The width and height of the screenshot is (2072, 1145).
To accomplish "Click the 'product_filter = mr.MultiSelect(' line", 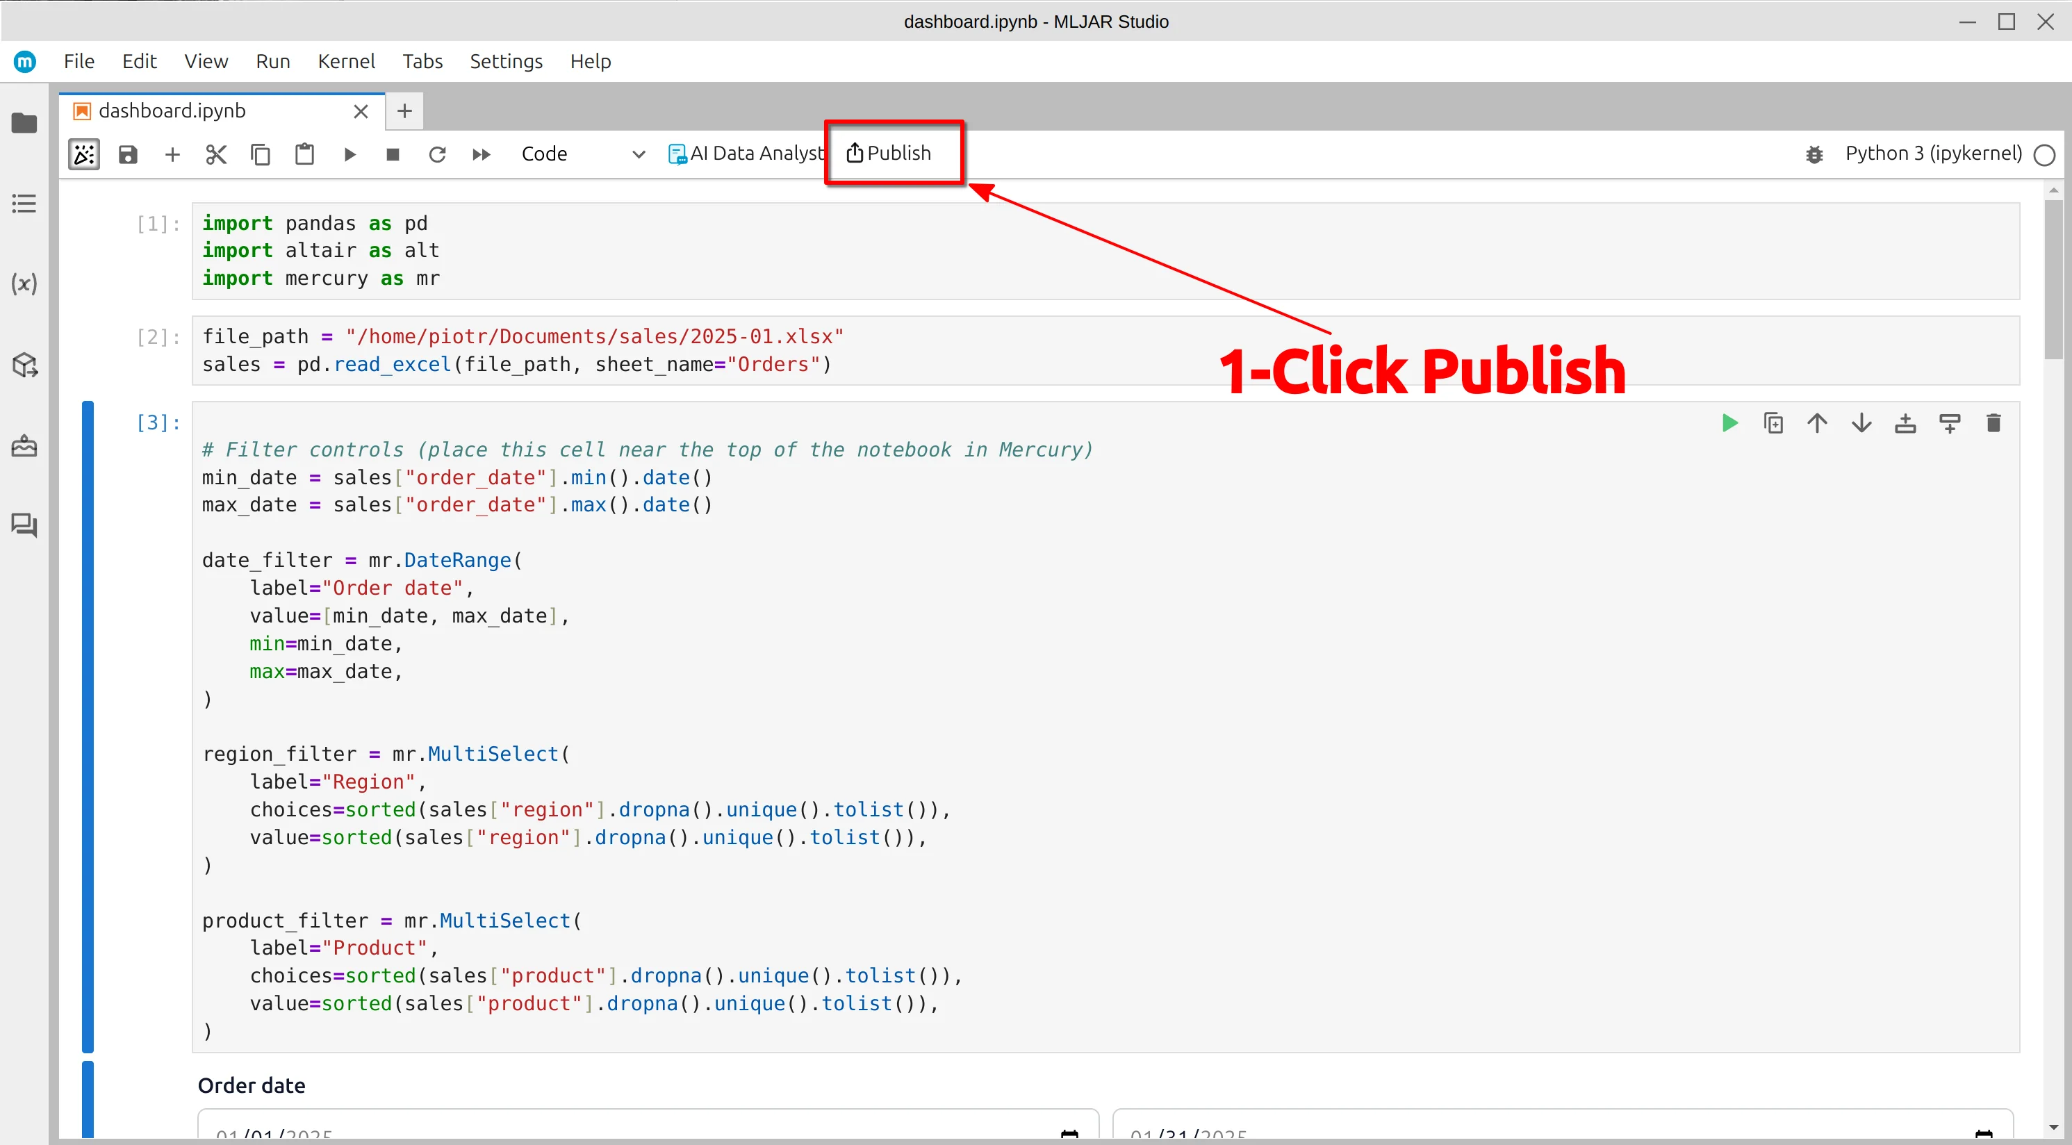I will pos(392,921).
